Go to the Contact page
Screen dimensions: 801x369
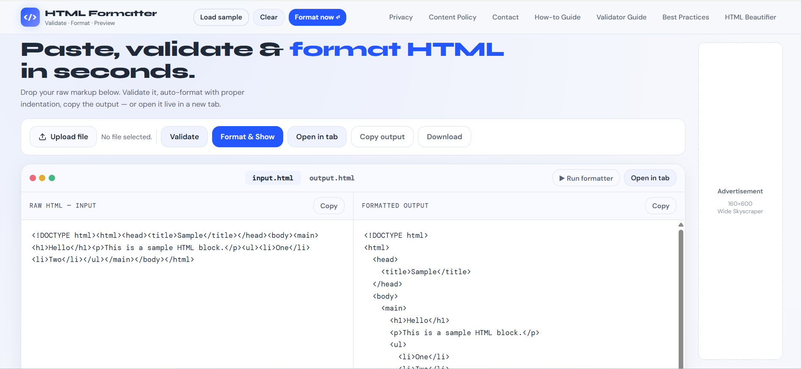click(505, 17)
